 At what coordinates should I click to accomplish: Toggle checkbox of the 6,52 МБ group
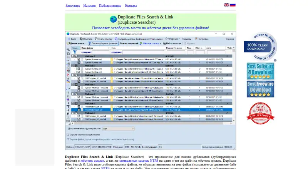(76, 56)
